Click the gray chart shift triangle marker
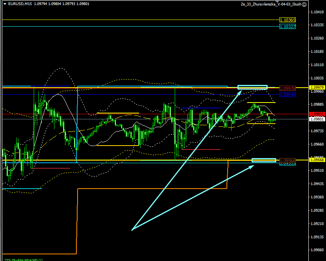The image size is (326, 261). pos(277,2)
